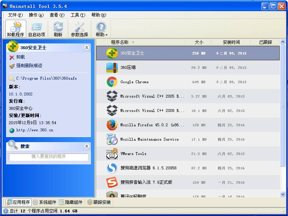Image resolution: width=288 pixels, height=216 pixels.
Task: Select the 腾讯QQ轻聊版 penguin icon
Action: pos(112,194)
